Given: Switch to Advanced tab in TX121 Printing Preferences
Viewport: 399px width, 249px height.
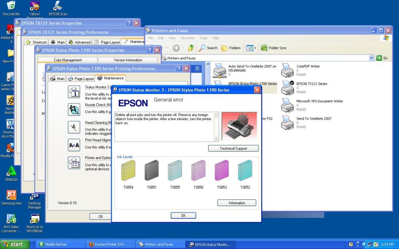Looking at the screenshot, I should 80,42.
